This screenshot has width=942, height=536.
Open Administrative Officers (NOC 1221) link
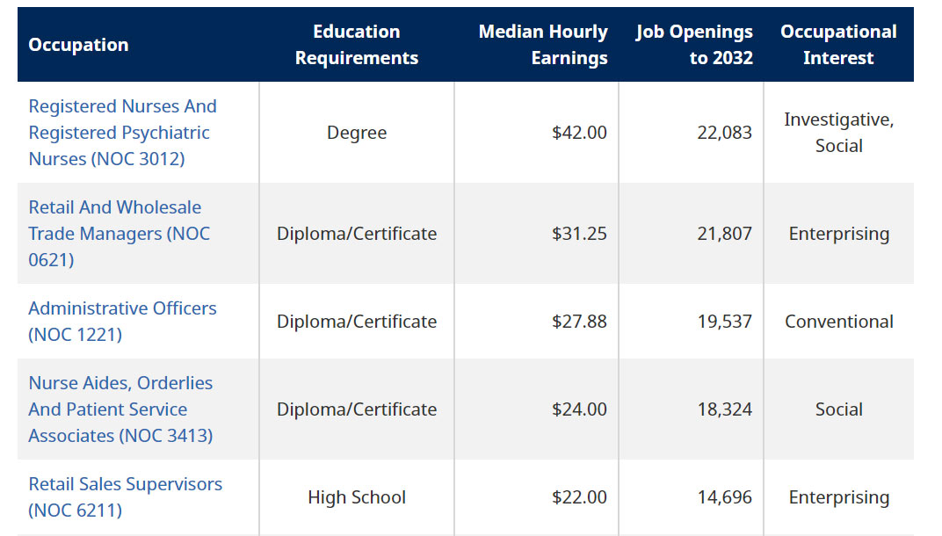coord(122,321)
